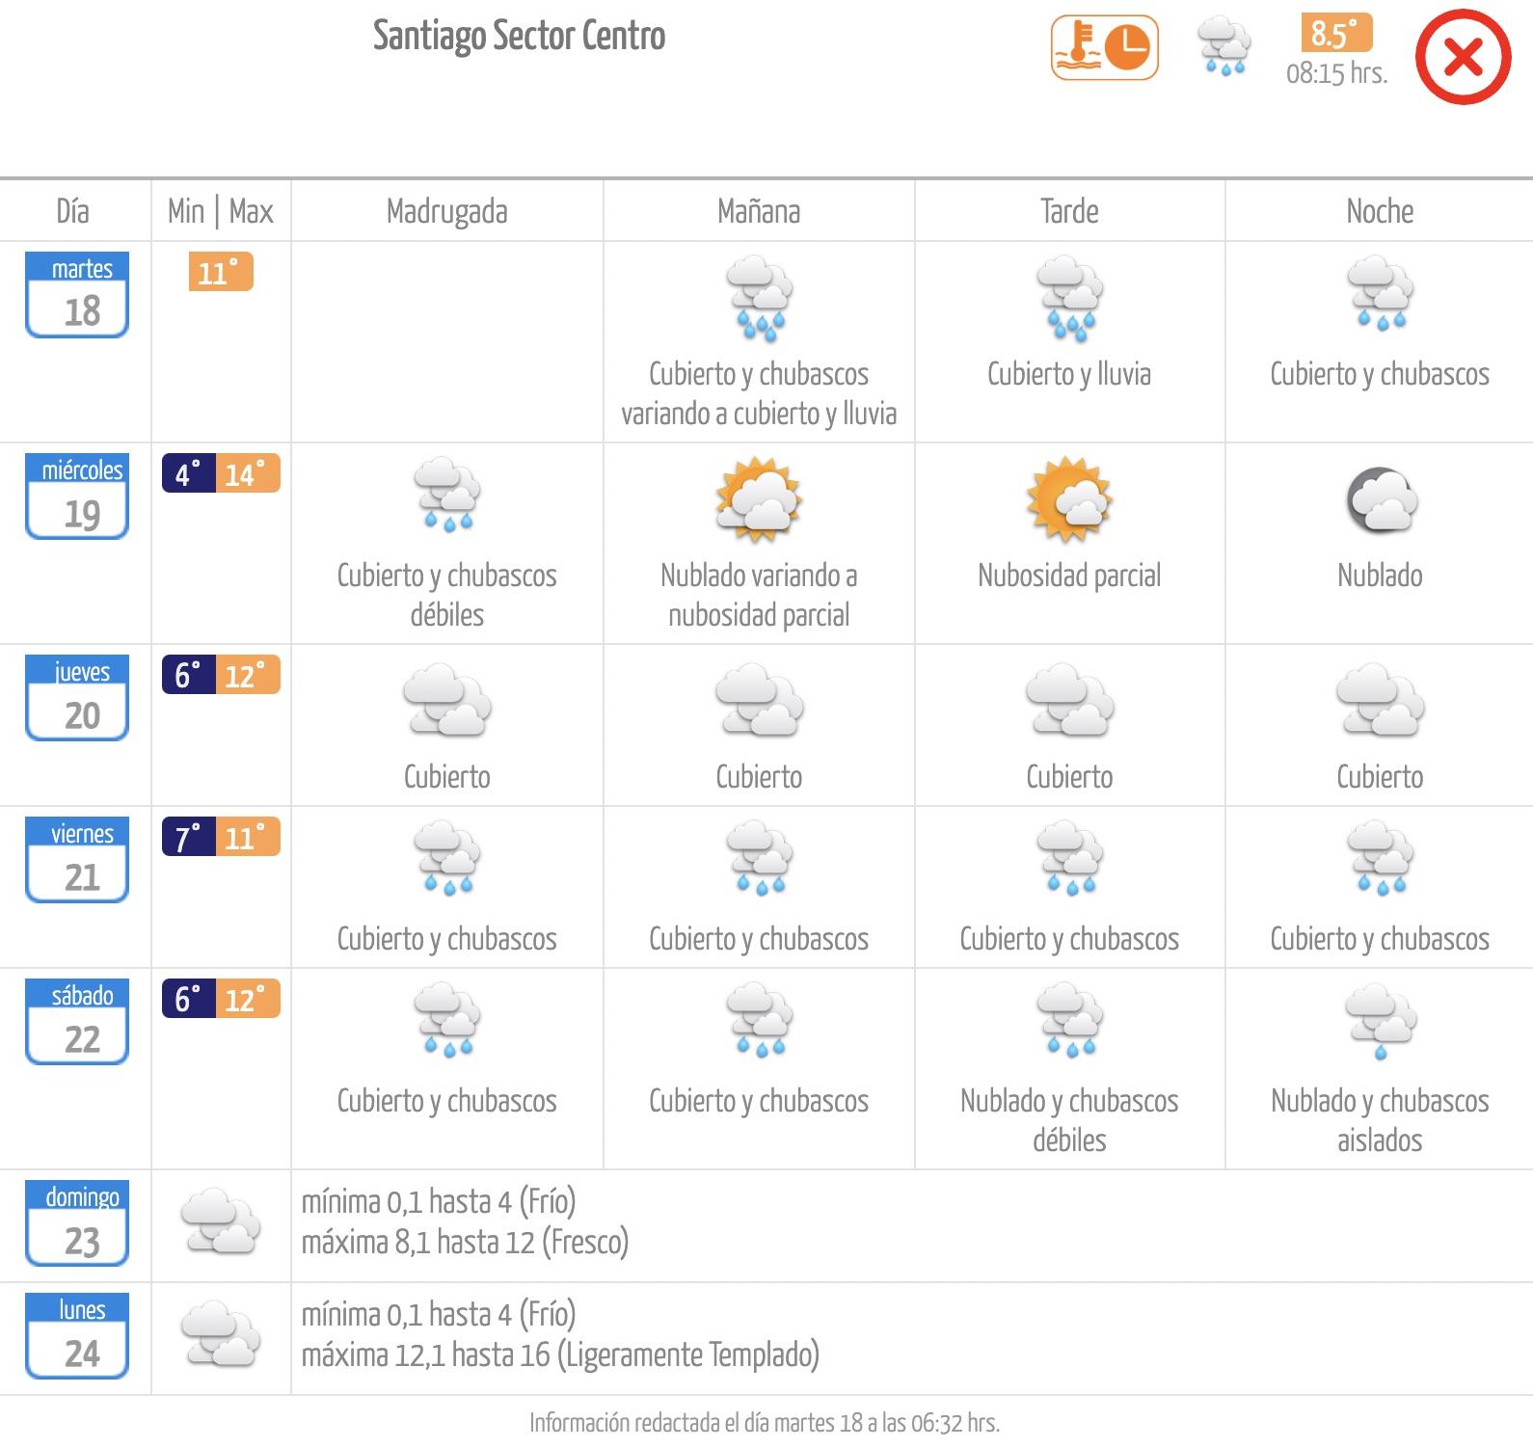Image resolution: width=1533 pixels, height=1448 pixels.
Task: Click Monday overcast cloud icon
Action: (221, 1333)
